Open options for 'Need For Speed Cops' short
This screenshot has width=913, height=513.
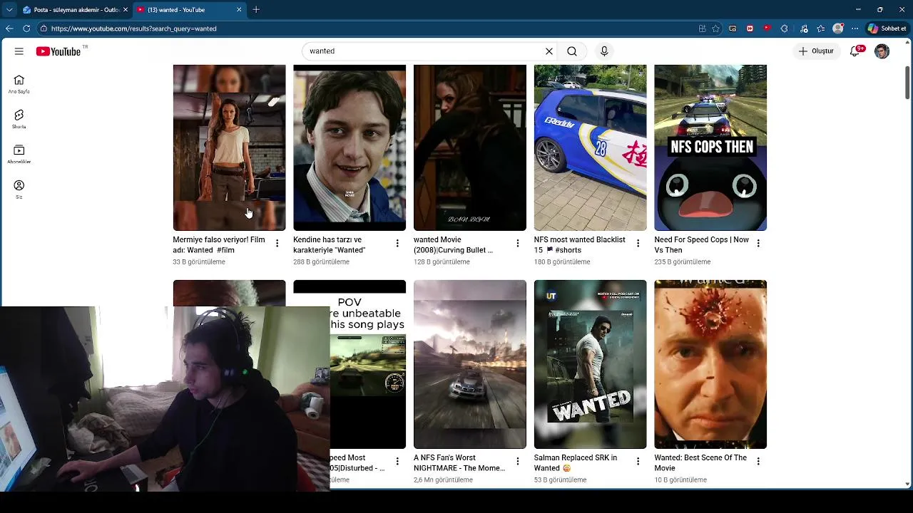point(758,244)
